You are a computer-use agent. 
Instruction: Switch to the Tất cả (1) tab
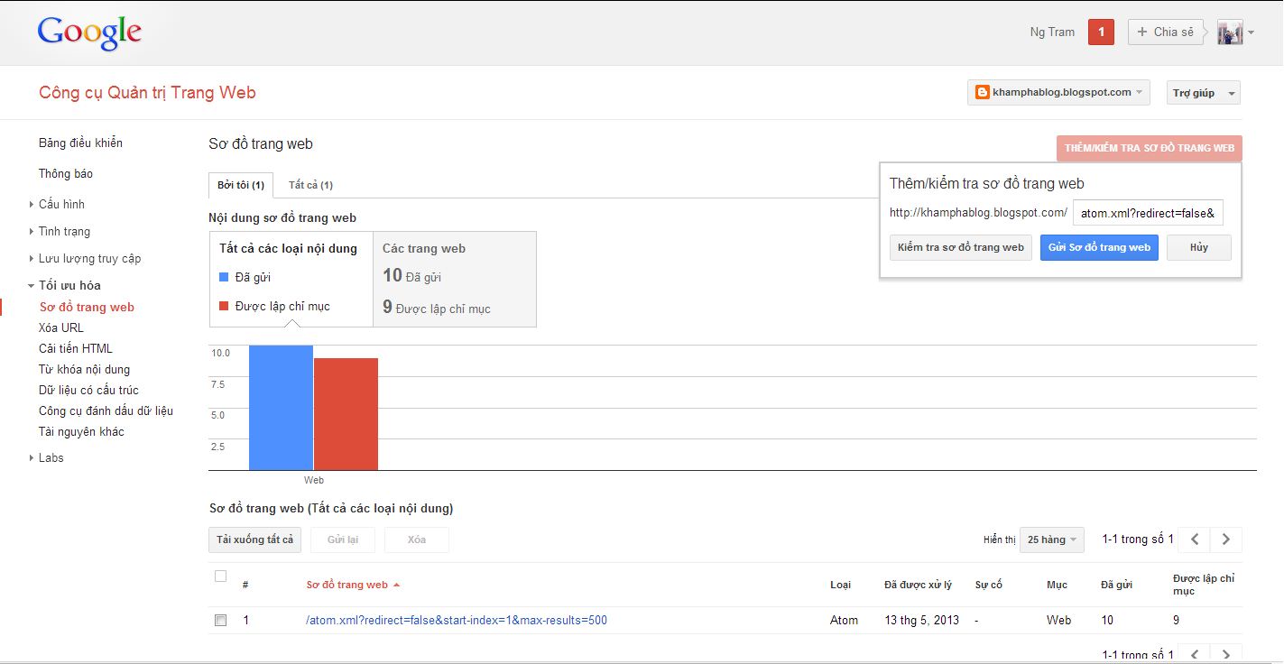310,185
